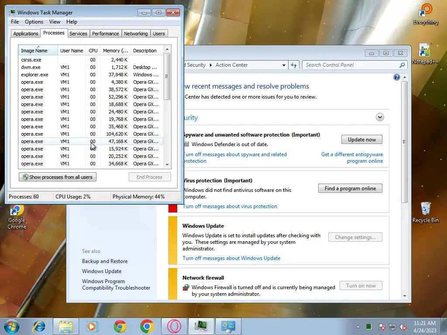Click Turn on now for firewall
Image resolution: width=447 pixels, height=335 pixels.
click(361, 285)
